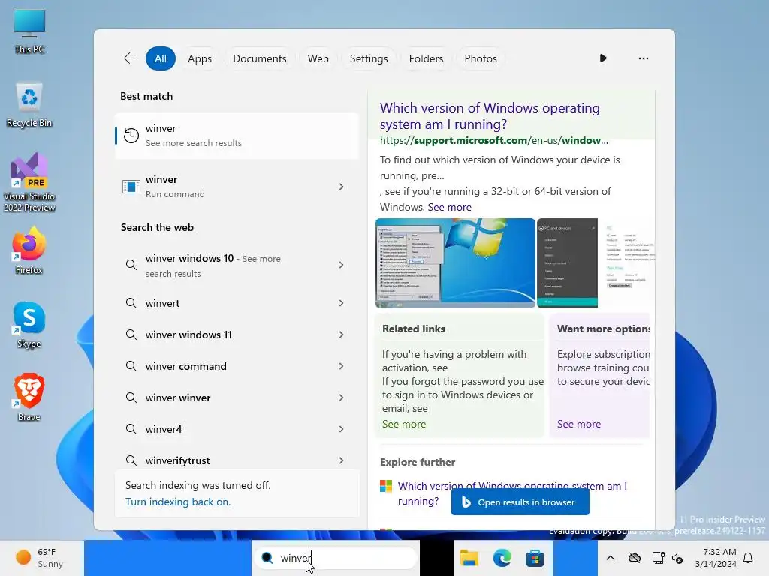Open File Explorer from the taskbar
Image resolution: width=769 pixels, height=576 pixels.
[x=469, y=558]
